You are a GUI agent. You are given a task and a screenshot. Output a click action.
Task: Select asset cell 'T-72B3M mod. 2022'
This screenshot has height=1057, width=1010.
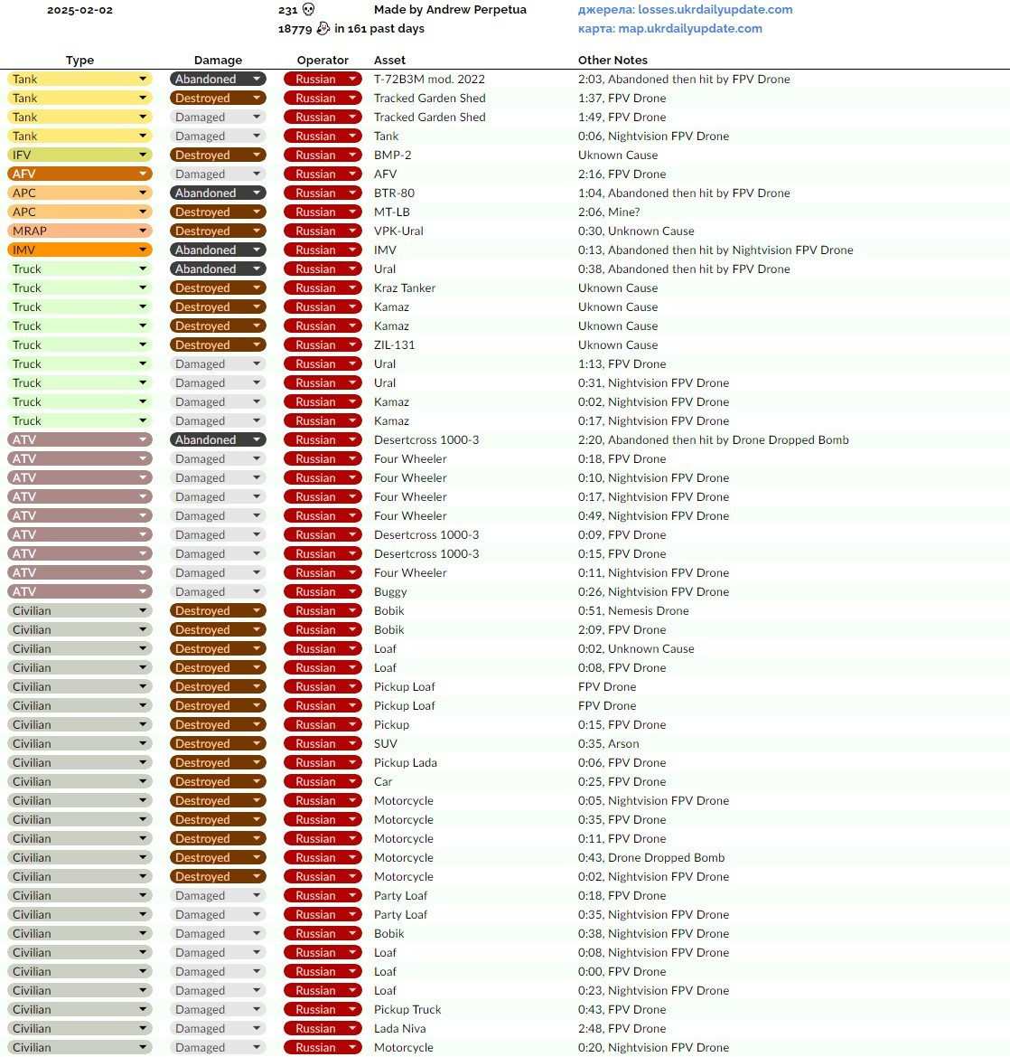pos(430,79)
